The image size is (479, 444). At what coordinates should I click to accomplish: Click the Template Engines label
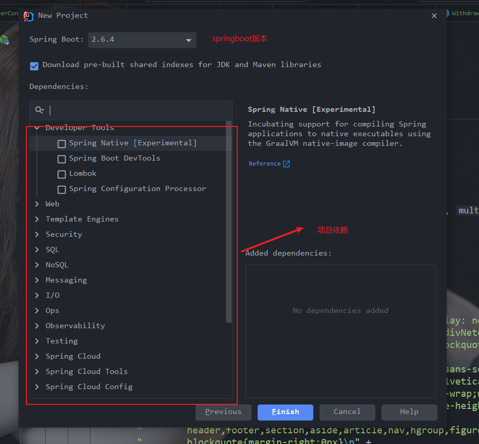(82, 219)
